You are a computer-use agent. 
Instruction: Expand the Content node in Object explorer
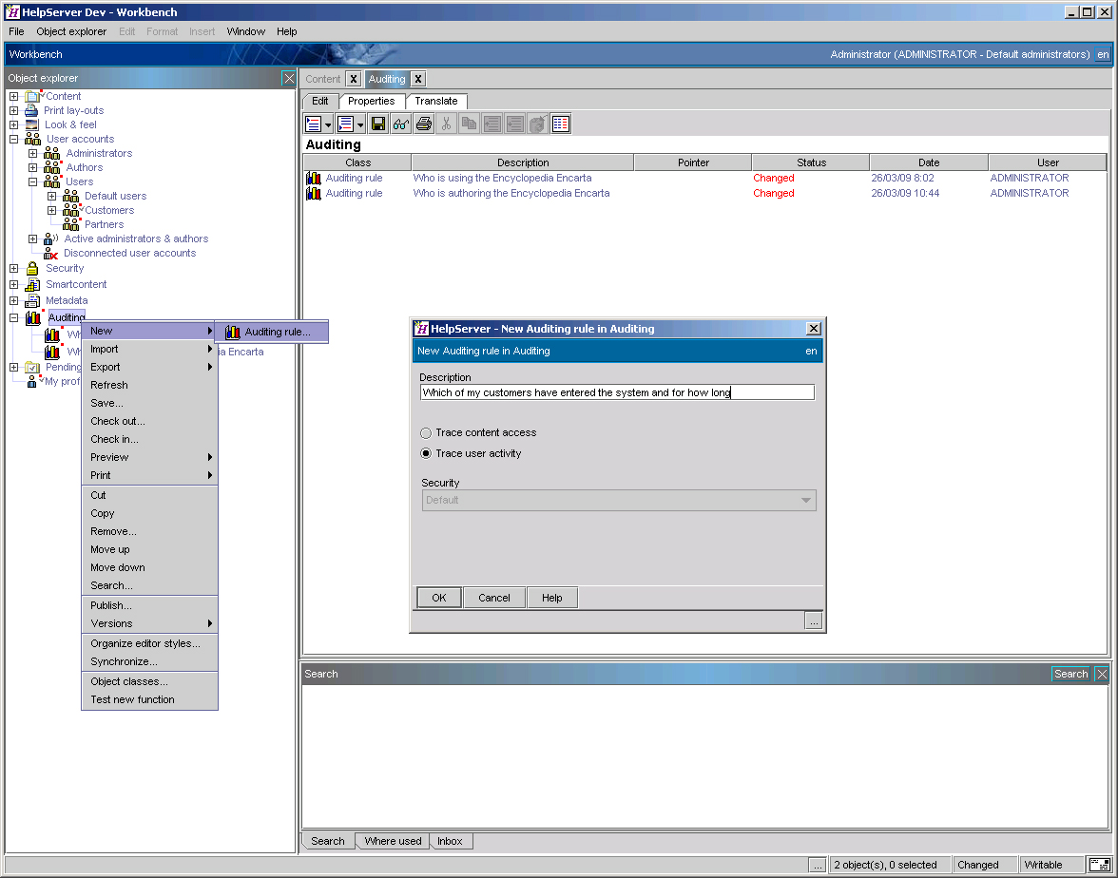[x=12, y=96]
